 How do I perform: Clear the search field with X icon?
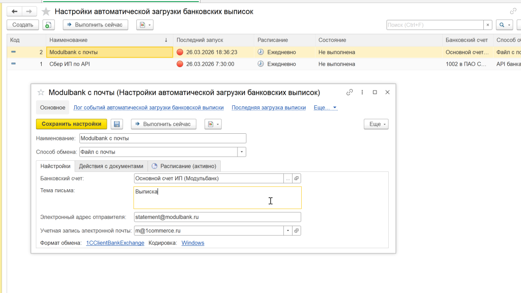pyautogui.click(x=488, y=25)
